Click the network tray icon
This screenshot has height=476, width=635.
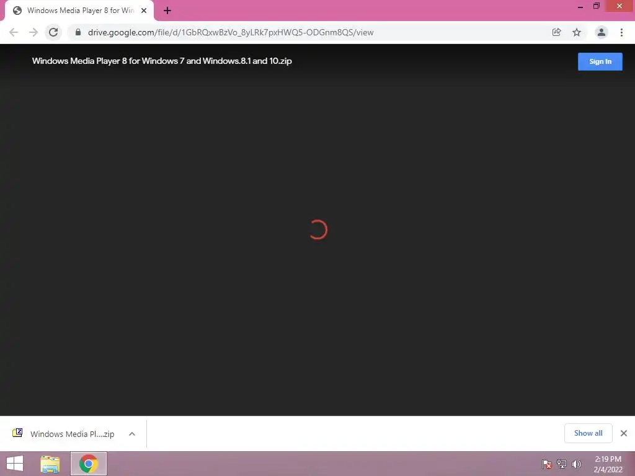point(562,464)
